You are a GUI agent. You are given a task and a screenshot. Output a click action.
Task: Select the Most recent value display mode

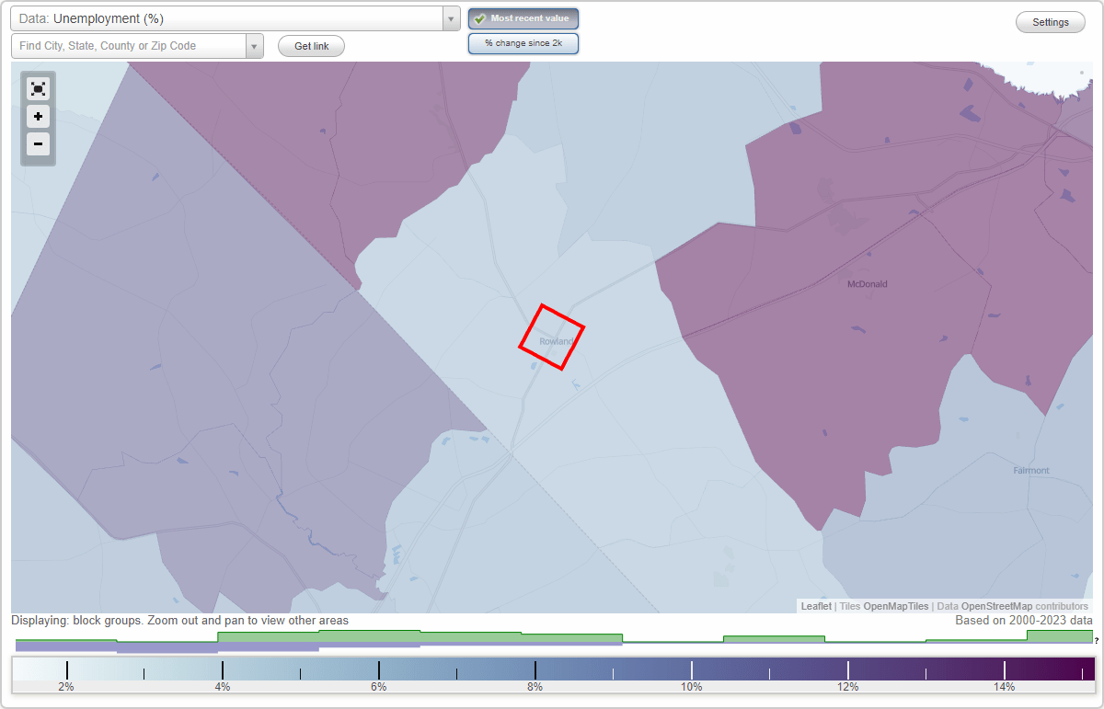(523, 18)
